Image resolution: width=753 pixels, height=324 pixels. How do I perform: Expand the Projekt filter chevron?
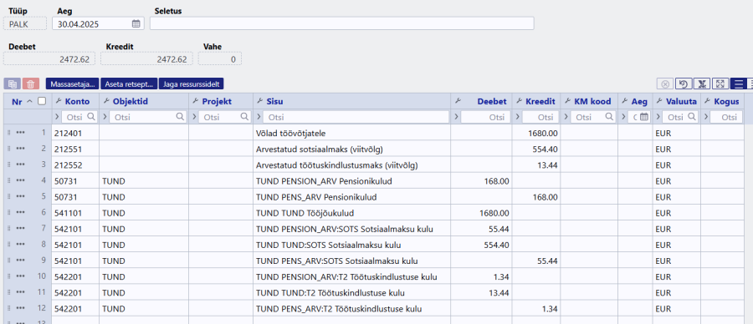(193, 116)
